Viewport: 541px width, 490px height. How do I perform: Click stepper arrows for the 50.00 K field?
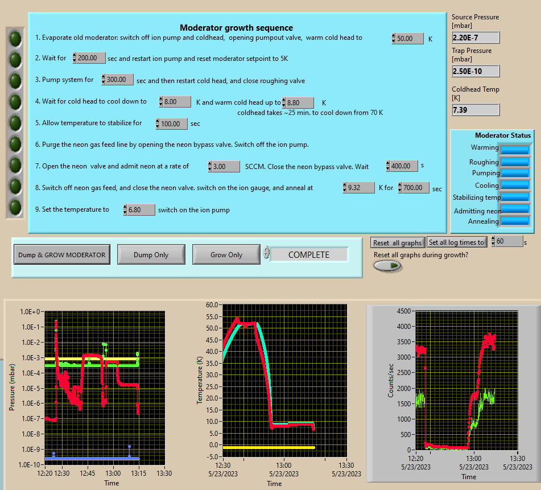[394, 39]
